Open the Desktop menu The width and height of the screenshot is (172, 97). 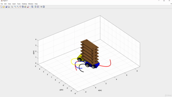(24, 4)
